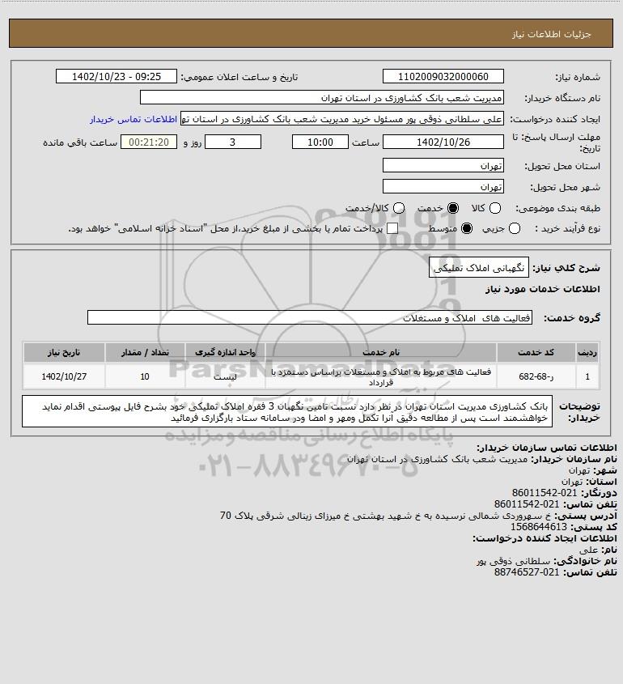
Task: Click the quantity cell 10
Action: [x=145, y=376]
